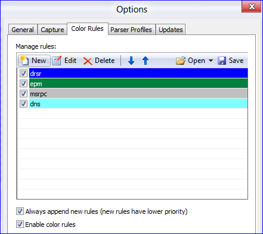Delete the selected color rule
263x234 pixels.
[99, 61]
